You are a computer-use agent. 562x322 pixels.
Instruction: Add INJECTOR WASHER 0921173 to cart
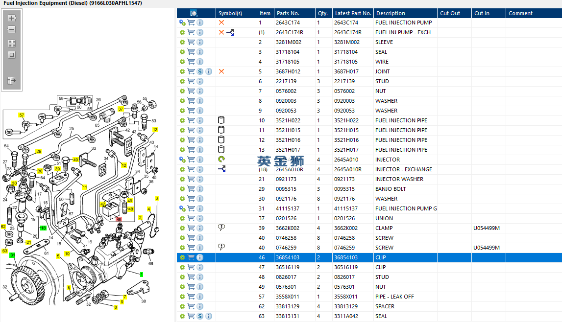point(192,179)
